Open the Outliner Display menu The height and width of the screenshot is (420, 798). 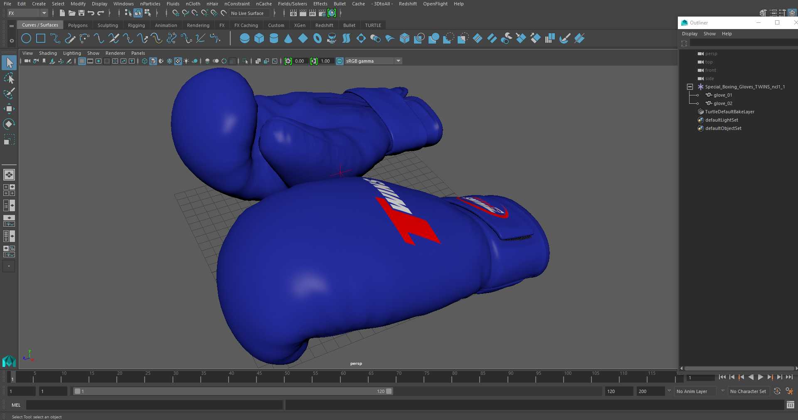coord(690,34)
